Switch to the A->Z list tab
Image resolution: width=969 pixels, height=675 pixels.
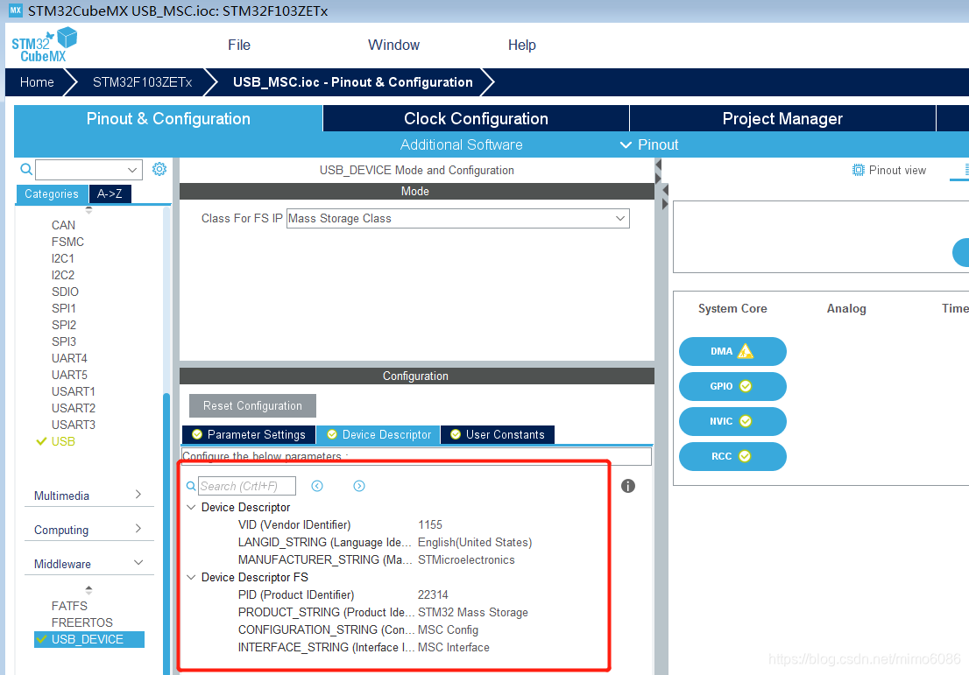click(x=110, y=193)
